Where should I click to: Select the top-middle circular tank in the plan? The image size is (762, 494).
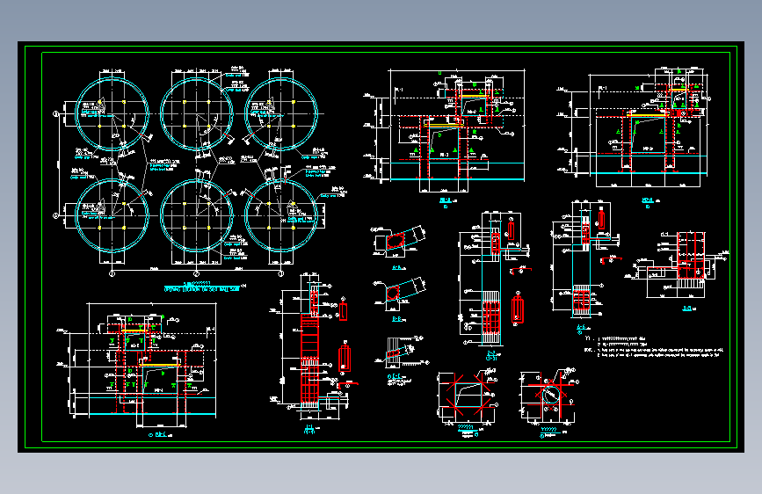[x=196, y=113]
